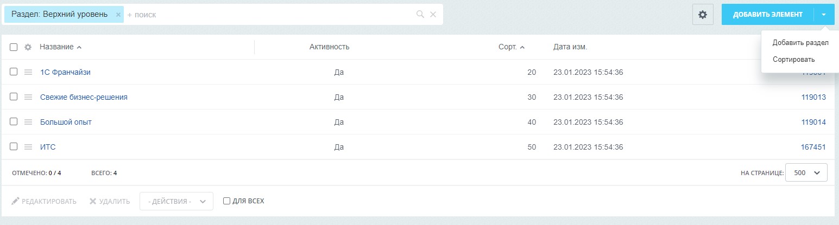
Task: Open the gear settings button beside 'Добавить элемент'
Action: [x=703, y=15]
